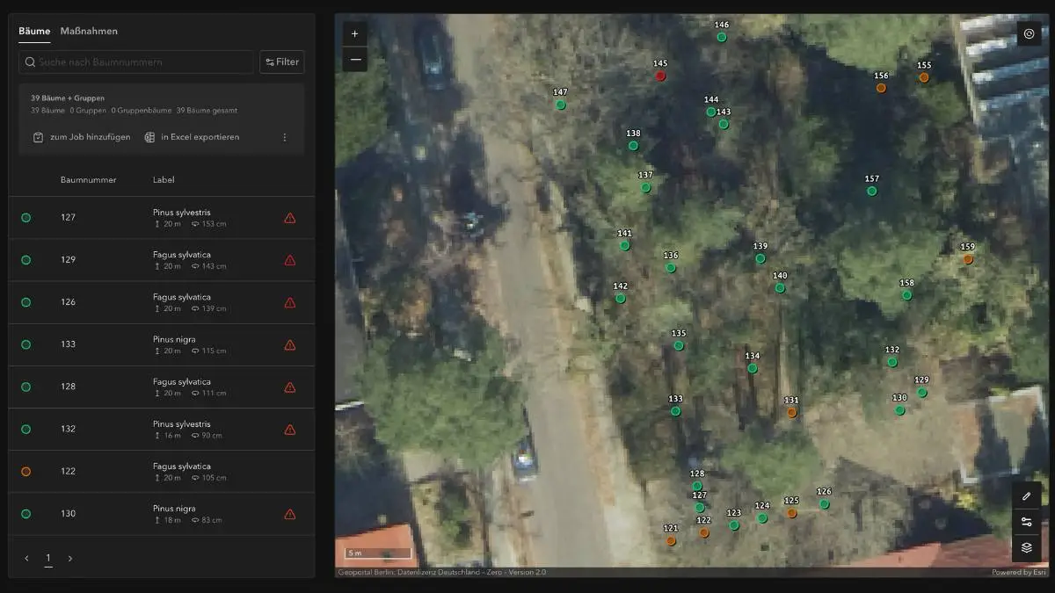Open row Pinus nigra tree 130
Image resolution: width=1055 pixels, height=593 pixels.
162,514
